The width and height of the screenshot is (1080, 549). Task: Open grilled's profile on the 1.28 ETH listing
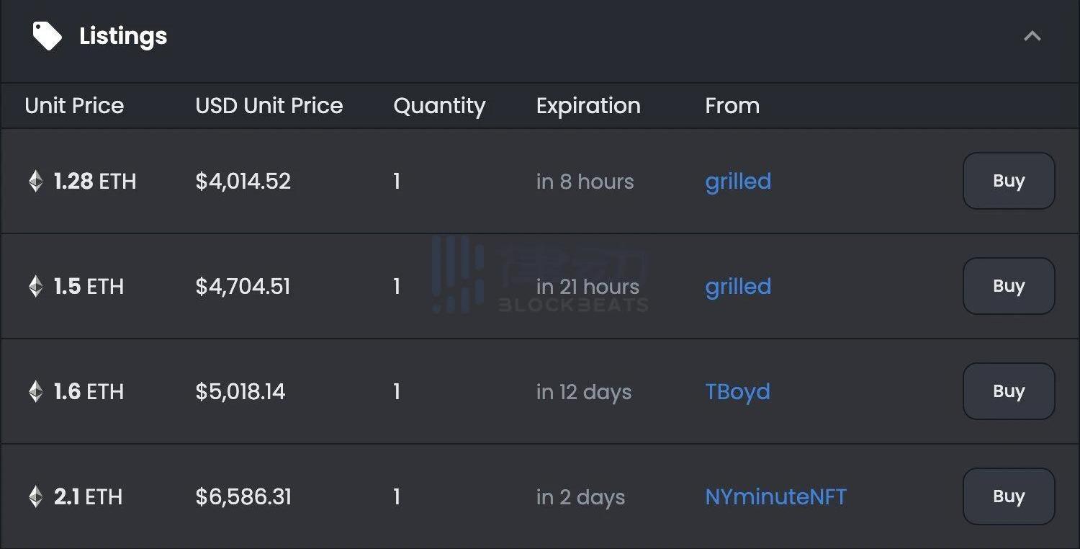coord(738,181)
